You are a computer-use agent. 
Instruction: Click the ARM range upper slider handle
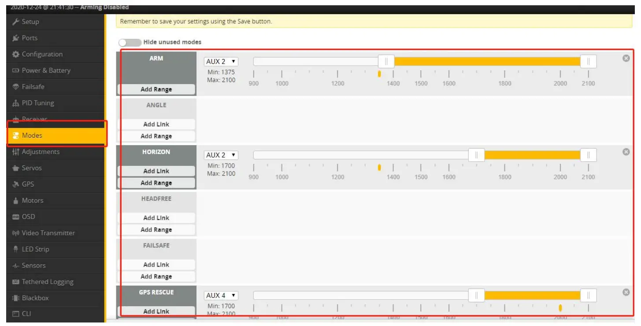(588, 62)
